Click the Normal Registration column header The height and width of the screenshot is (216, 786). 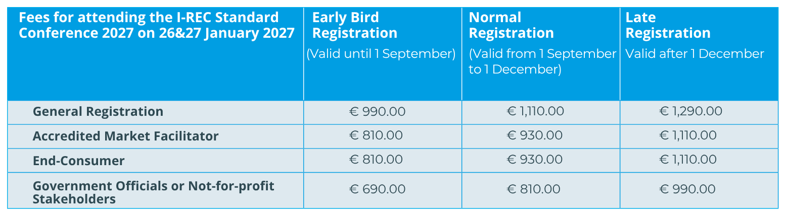pos(511,25)
